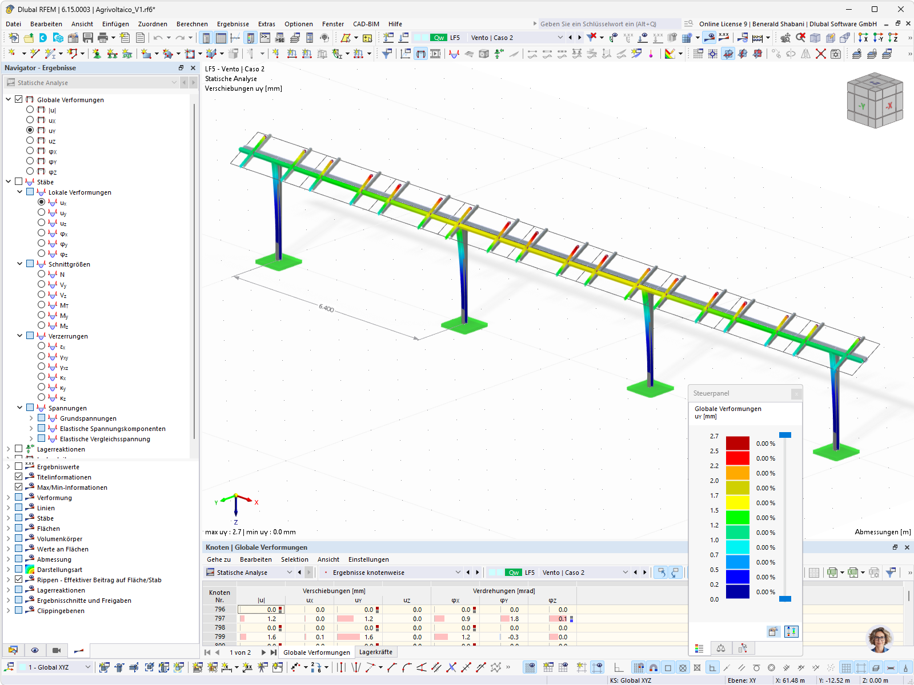Select the N internal force radio button

[42, 274]
